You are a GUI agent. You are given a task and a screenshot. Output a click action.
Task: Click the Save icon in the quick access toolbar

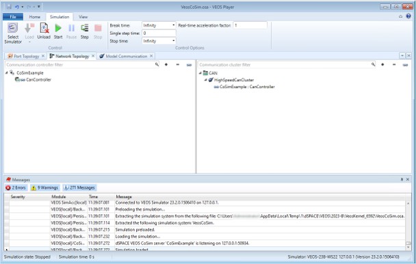coord(9,7)
